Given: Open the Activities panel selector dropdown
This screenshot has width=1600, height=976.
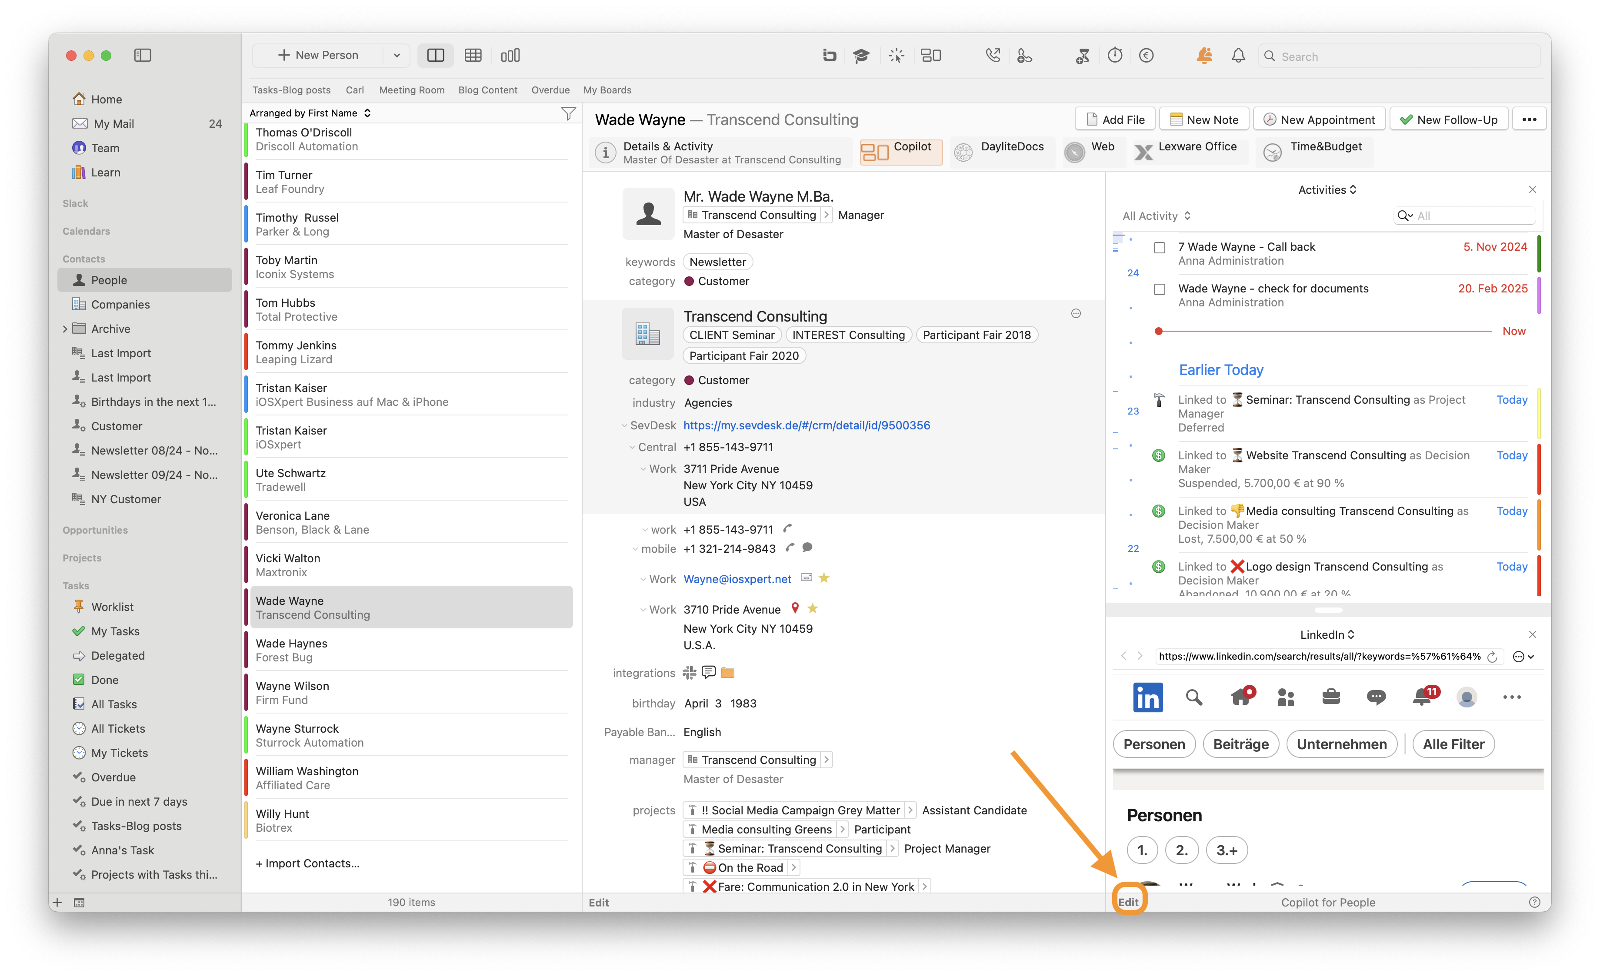Looking at the screenshot, I should coord(1327,189).
